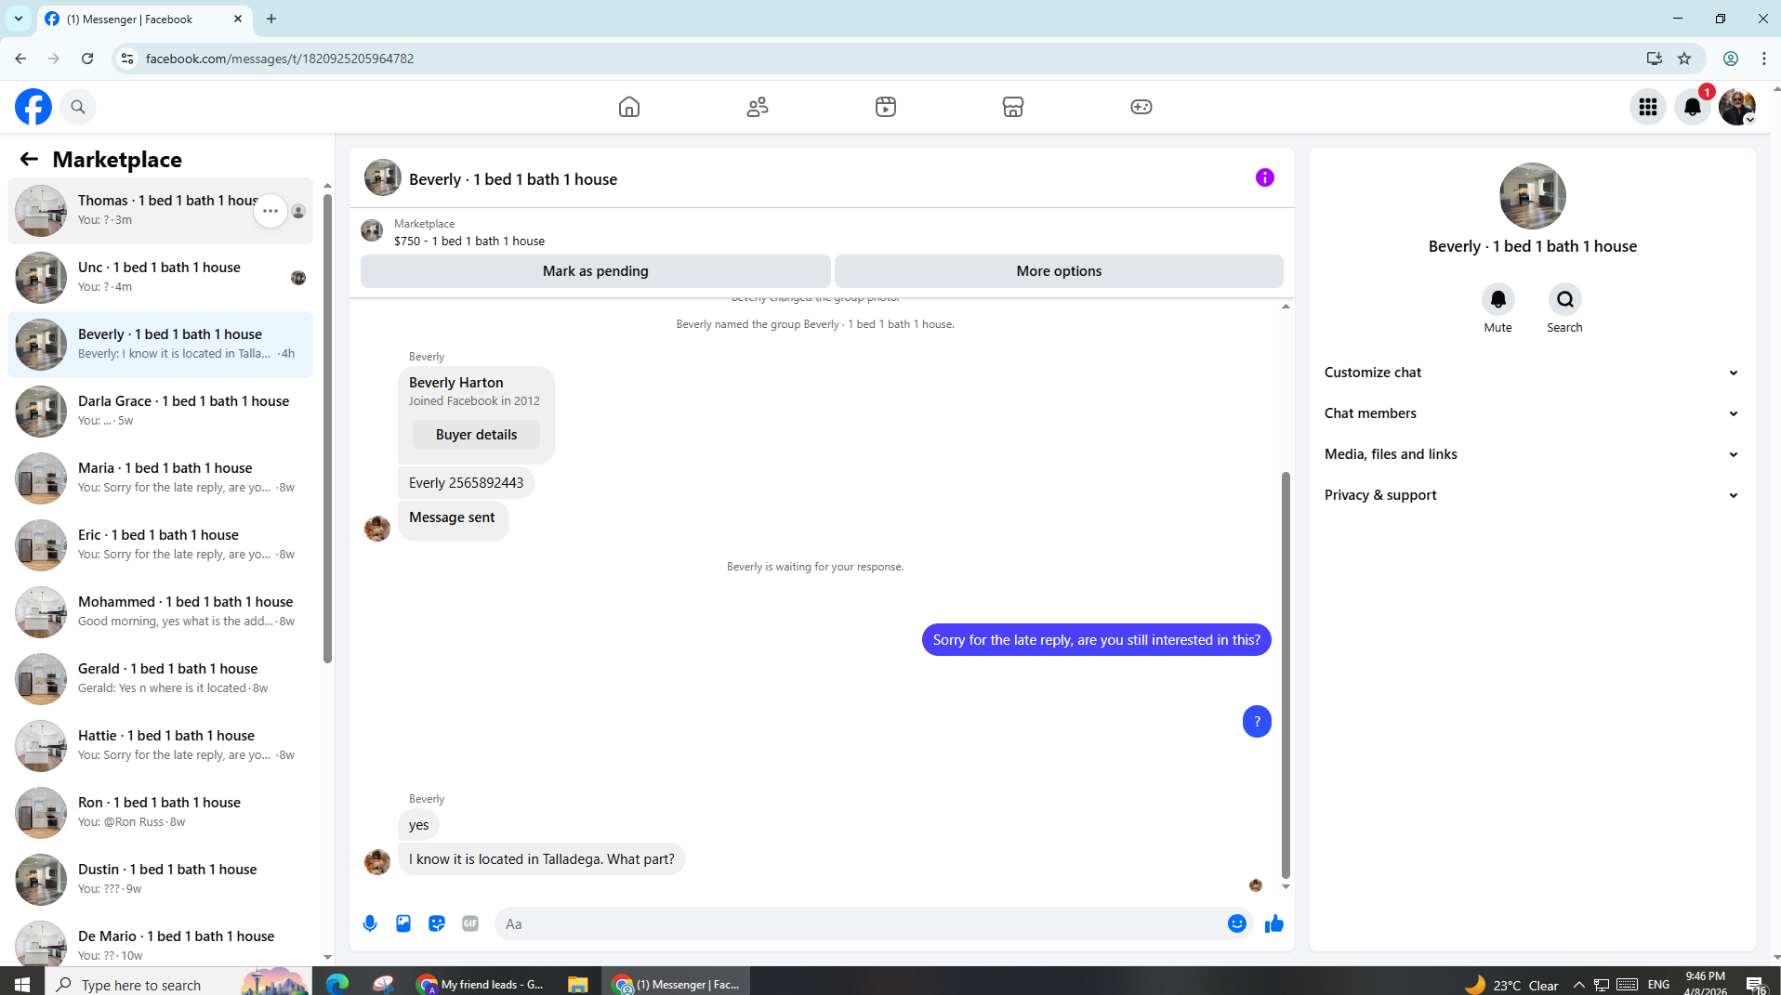Go to the Home feed icon
Screen dimensions: 1781x995
pos(629,107)
